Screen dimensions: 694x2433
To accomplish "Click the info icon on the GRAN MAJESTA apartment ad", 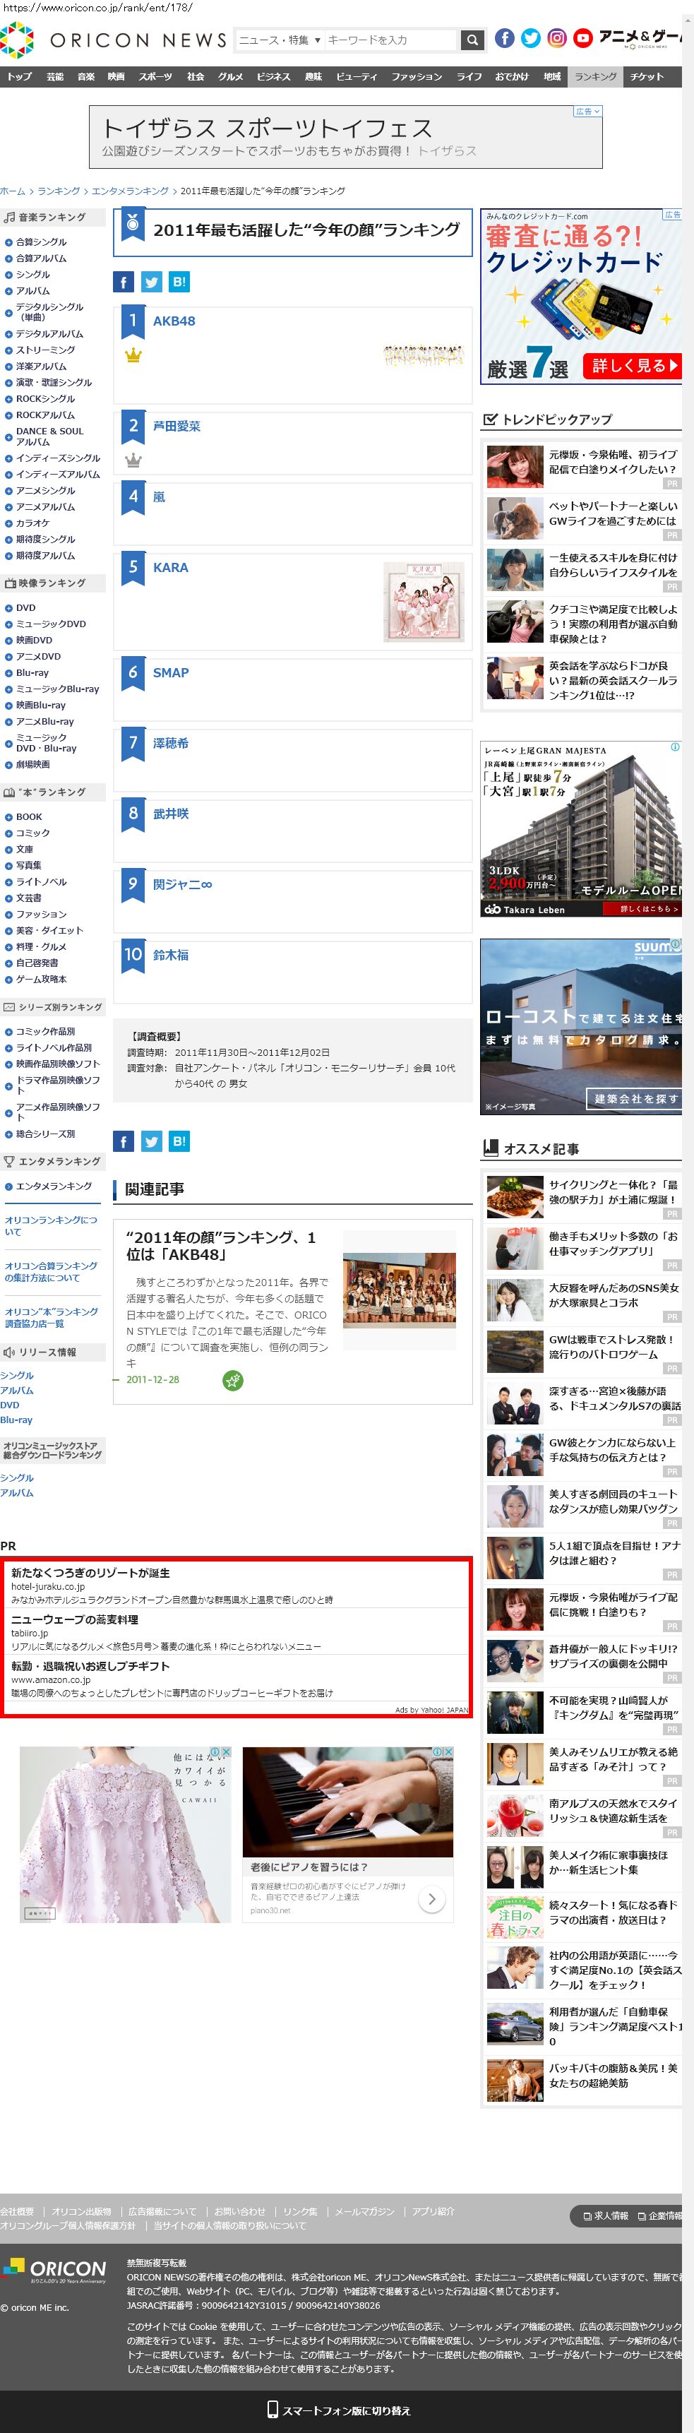I will point(675,747).
